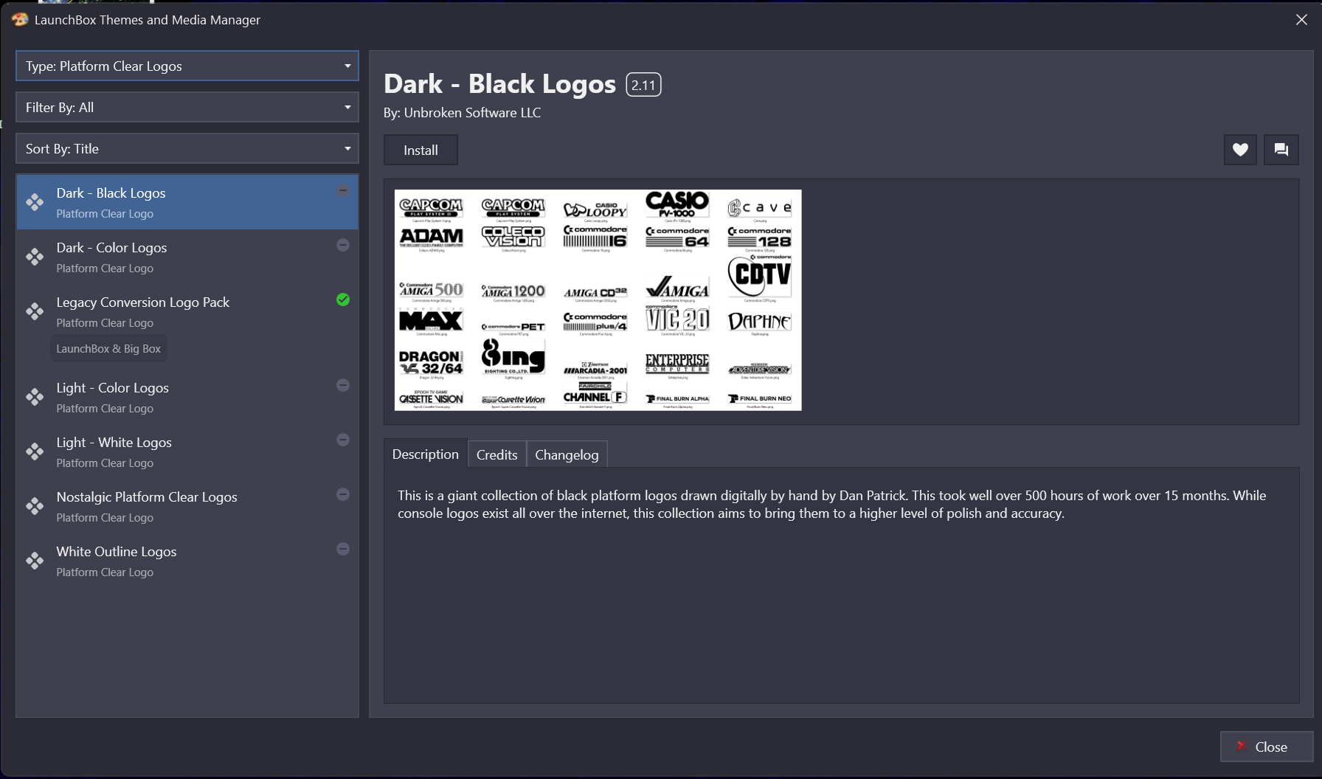
Task: Click the status circle on Dark - Black Logos
Action: [x=343, y=190]
